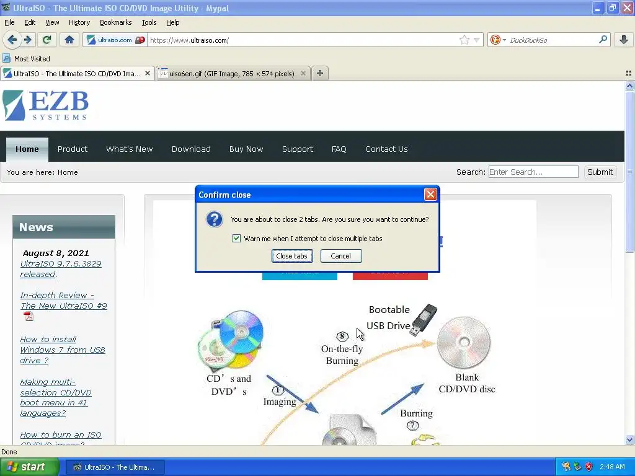Open How to install Windows 7 from USB link
Image resolution: width=635 pixels, height=476 pixels.
point(63,350)
